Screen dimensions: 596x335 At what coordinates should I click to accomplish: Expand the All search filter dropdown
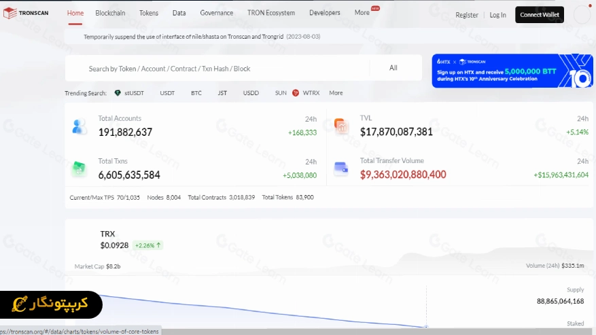pos(393,68)
